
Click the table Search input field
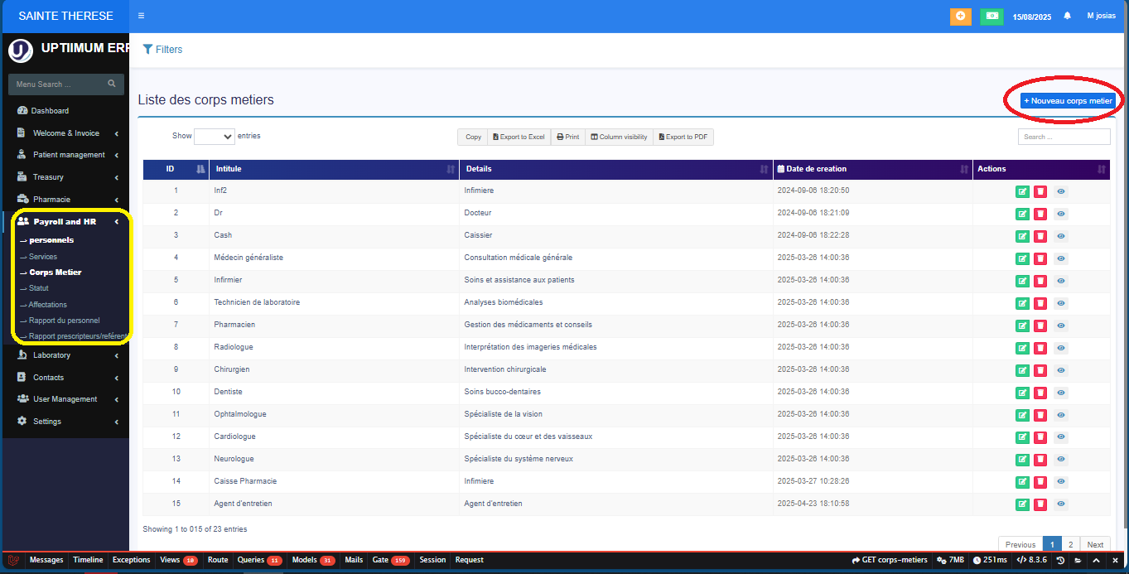(x=1064, y=137)
